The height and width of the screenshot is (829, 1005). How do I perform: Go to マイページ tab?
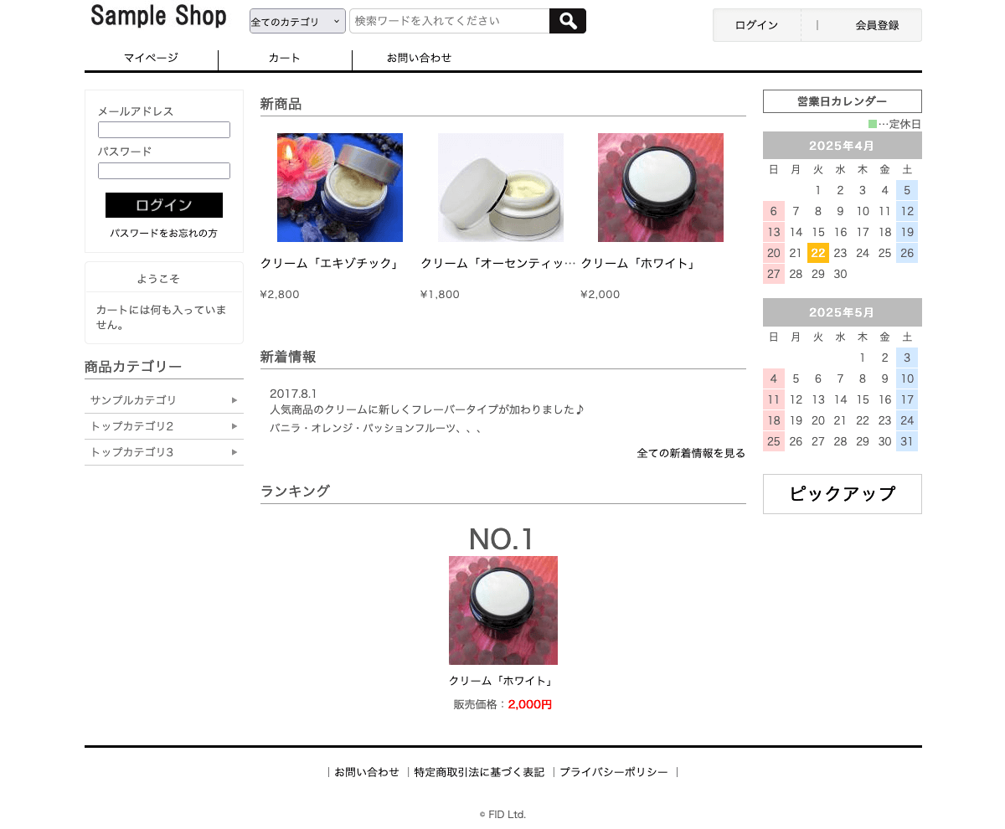point(151,58)
